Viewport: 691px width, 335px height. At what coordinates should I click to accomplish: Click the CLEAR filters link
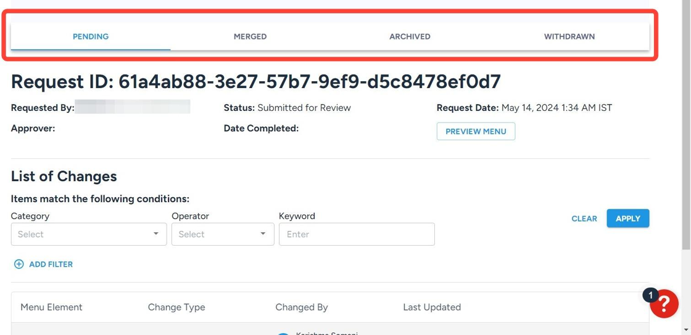[x=584, y=219]
